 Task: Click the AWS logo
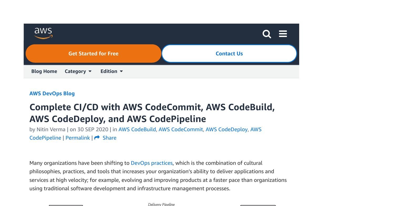pyautogui.click(x=43, y=33)
